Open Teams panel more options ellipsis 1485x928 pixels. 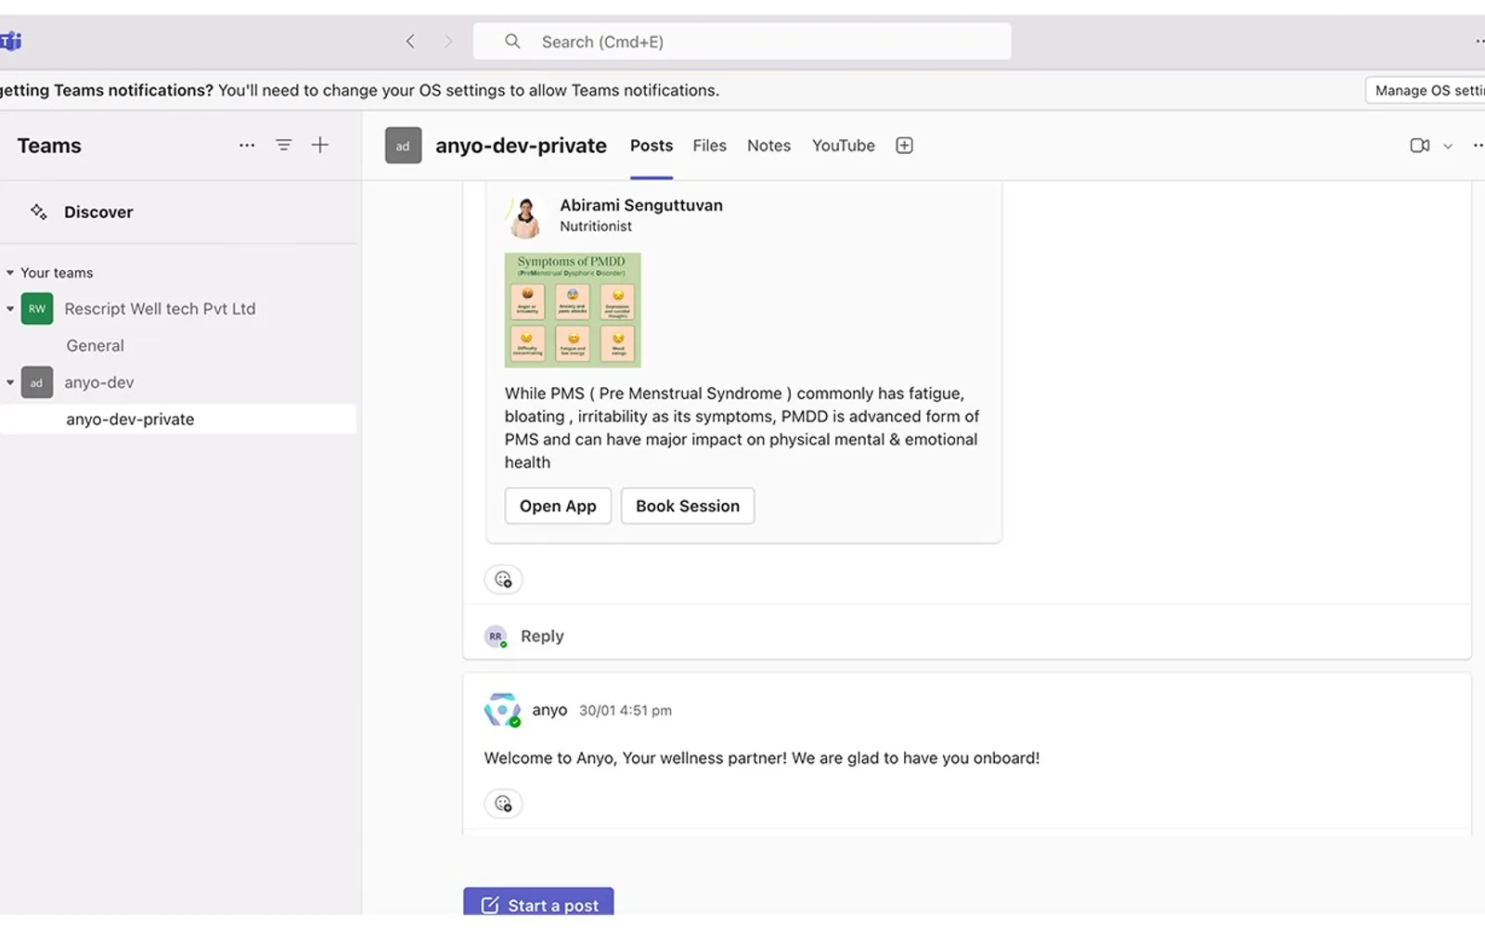(x=247, y=146)
